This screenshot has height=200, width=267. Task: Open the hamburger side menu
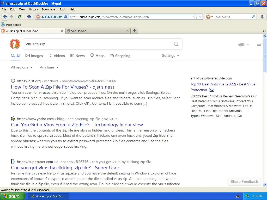click(x=259, y=44)
